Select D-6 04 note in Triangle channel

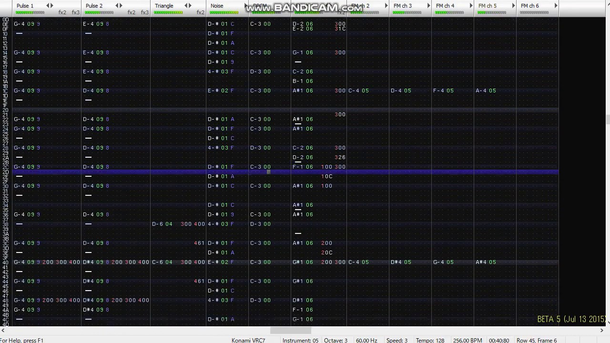tap(162, 224)
